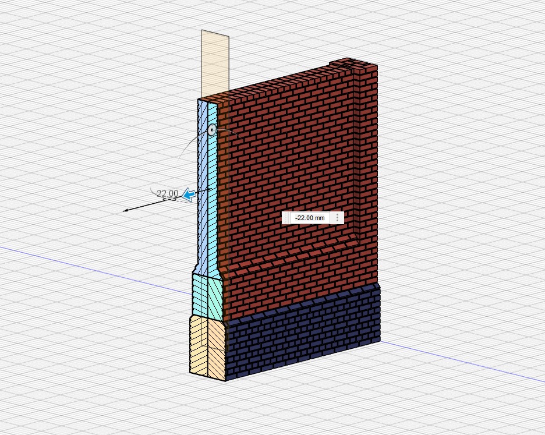Click the circular rotation manipulator on the section face

pos(212,130)
